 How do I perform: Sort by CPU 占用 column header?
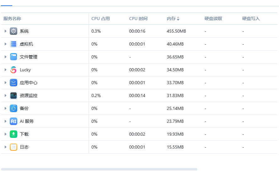[101, 19]
